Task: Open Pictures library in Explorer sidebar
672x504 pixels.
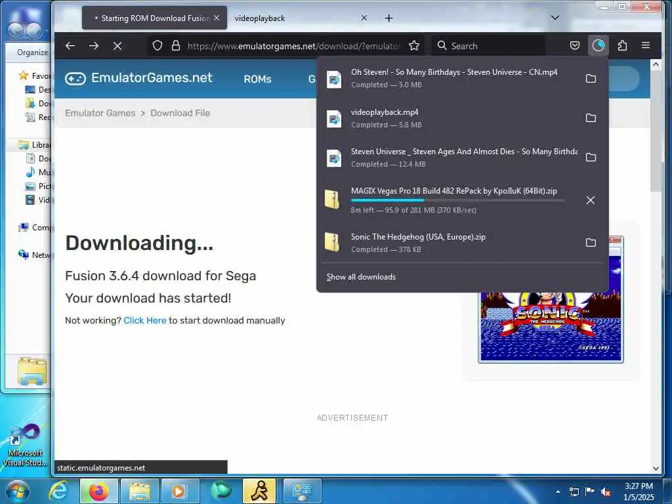Action: [x=38, y=186]
